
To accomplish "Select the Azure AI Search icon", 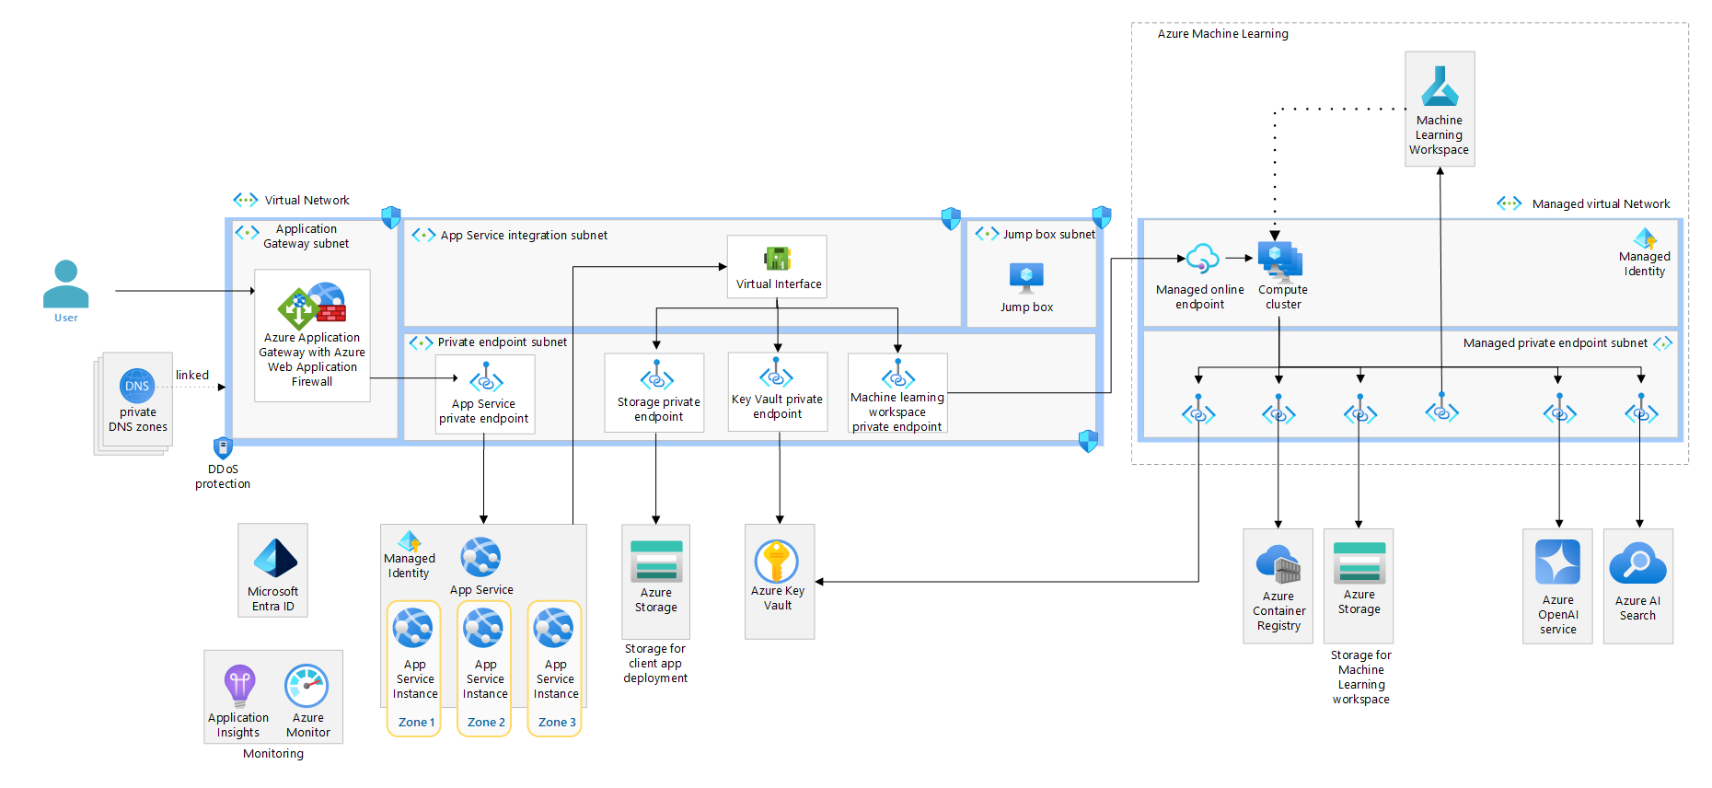I will click(x=1637, y=563).
